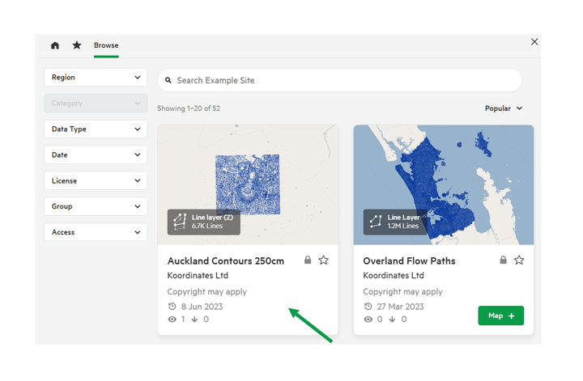Star the Overland Flow Paths layer
Image resolution: width=583 pixels, height=381 pixels.
[x=519, y=260]
